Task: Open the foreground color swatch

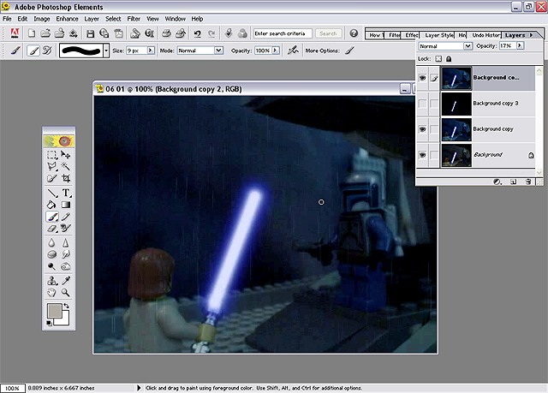Action: [x=55, y=311]
